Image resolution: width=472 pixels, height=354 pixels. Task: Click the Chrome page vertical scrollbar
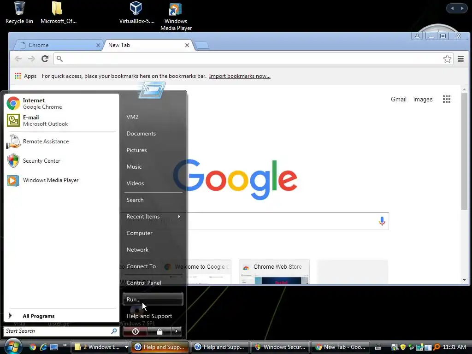(464, 151)
